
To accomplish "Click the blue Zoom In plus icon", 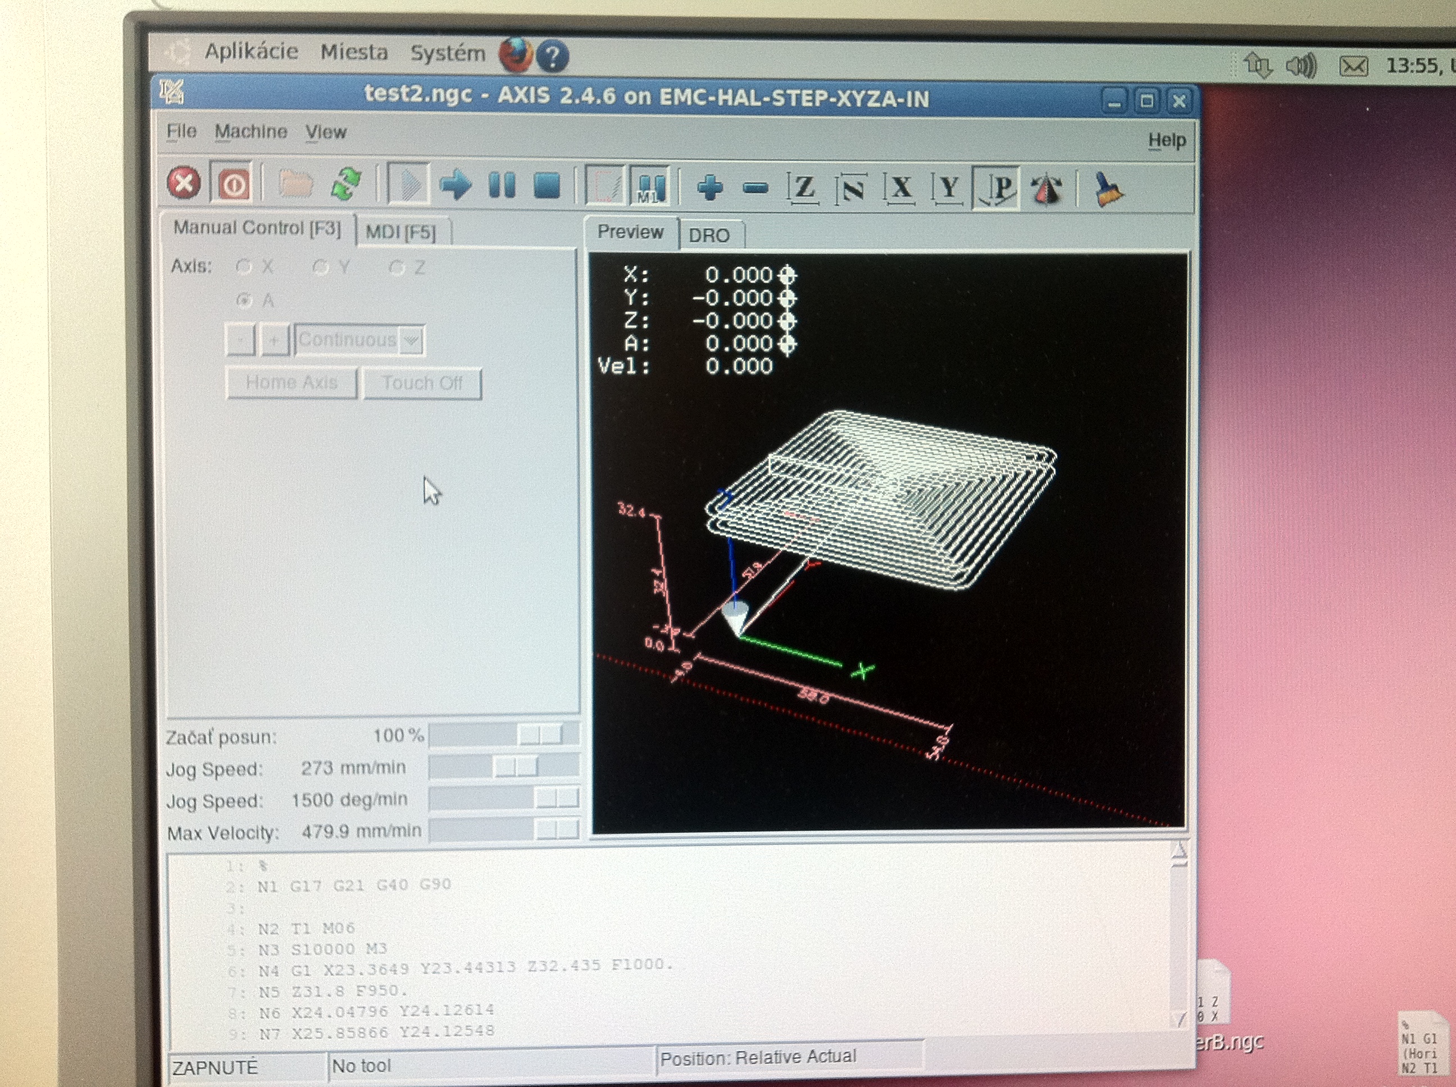I will pos(710,188).
